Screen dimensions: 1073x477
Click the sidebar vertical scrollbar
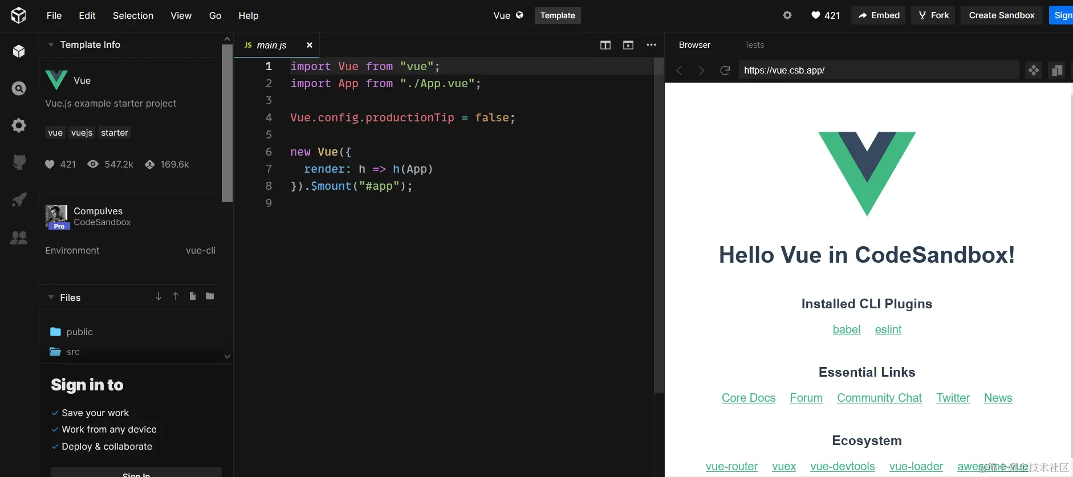227,123
